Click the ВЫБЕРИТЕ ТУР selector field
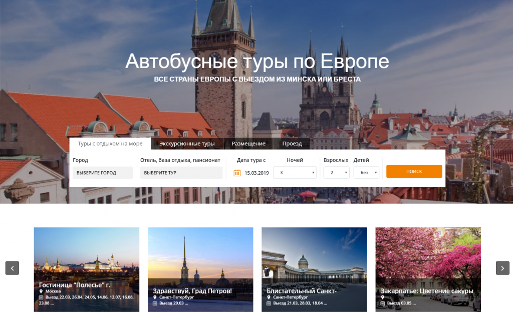 [x=181, y=173]
